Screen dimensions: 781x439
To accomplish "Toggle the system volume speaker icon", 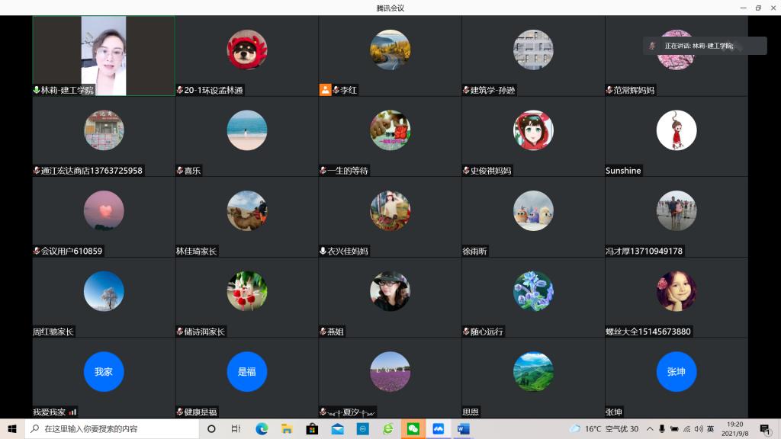I will pyautogui.click(x=699, y=429).
